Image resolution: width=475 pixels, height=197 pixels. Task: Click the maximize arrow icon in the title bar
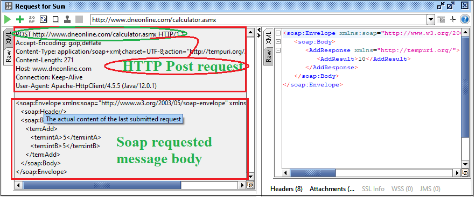point(451,6)
